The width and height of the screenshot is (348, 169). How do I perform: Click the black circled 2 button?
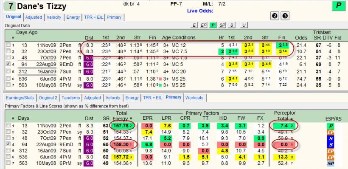tap(275, 16)
